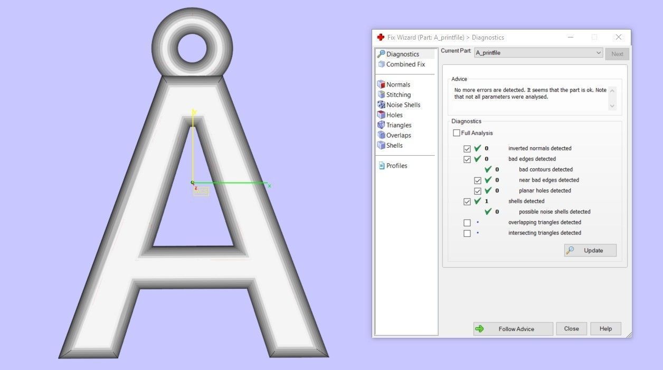Image resolution: width=663 pixels, height=370 pixels.
Task: Click the Diagnostics magnifier icon
Action: click(381, 54)
